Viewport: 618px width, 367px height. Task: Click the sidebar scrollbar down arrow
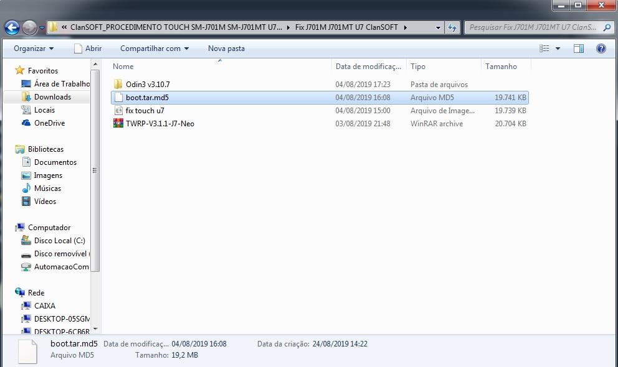coord(95,329)
